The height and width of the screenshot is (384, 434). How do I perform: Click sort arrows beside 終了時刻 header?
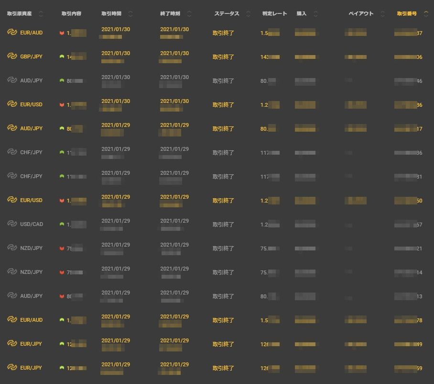click(x=190, y=14)
